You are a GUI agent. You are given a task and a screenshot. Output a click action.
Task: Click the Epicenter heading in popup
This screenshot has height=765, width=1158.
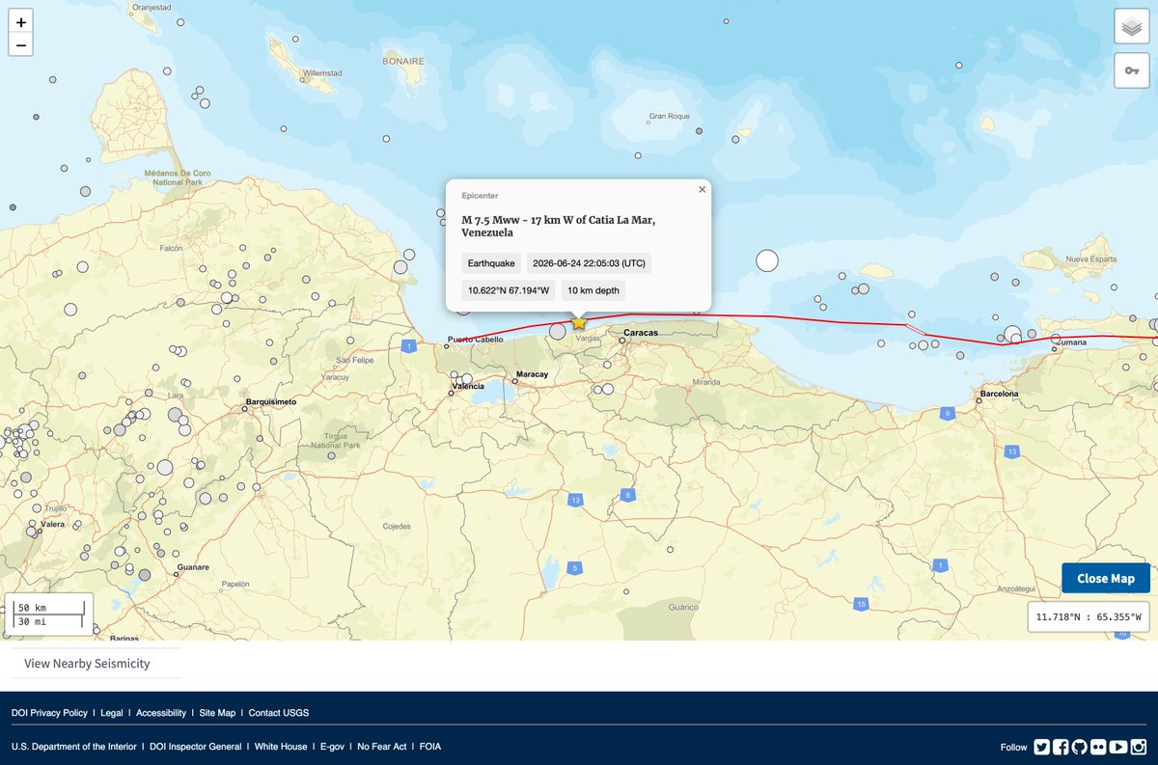point(480,196)
